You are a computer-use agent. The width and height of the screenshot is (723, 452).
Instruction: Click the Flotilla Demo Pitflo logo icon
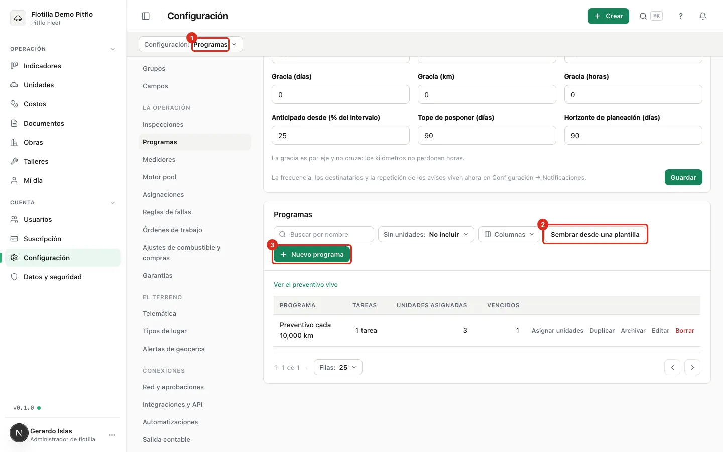point(18,18)
